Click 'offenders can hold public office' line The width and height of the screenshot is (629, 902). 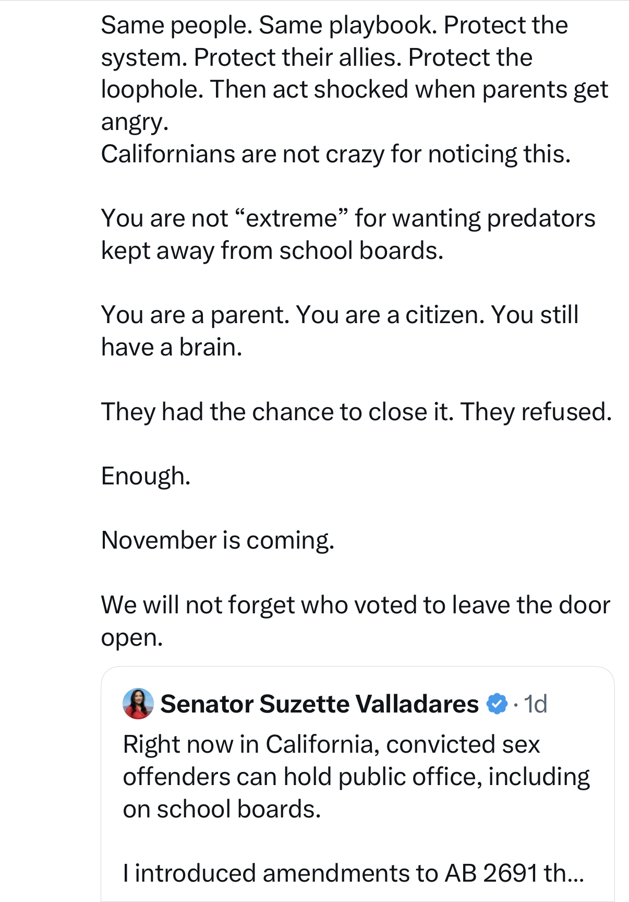click(x=356, y=777)
